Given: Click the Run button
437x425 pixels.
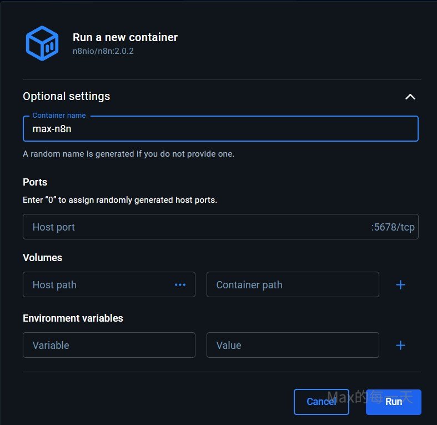Looking at the screenshot, I should 393,402.
